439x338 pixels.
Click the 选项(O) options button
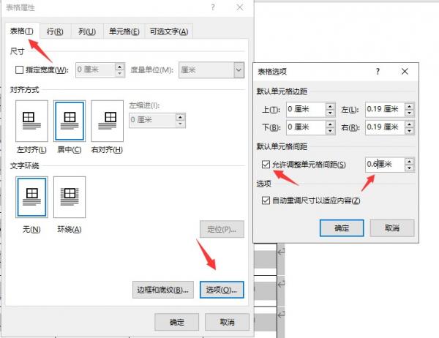[x=222, y=290]
